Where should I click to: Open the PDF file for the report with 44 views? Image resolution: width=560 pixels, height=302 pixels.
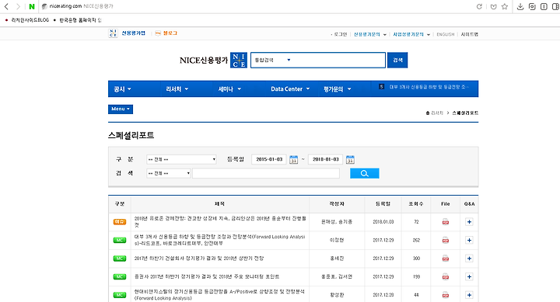point(446,295)
